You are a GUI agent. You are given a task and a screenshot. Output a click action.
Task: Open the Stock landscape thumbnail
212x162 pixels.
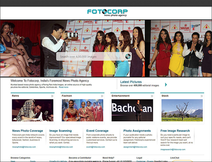tap(182, 110)
